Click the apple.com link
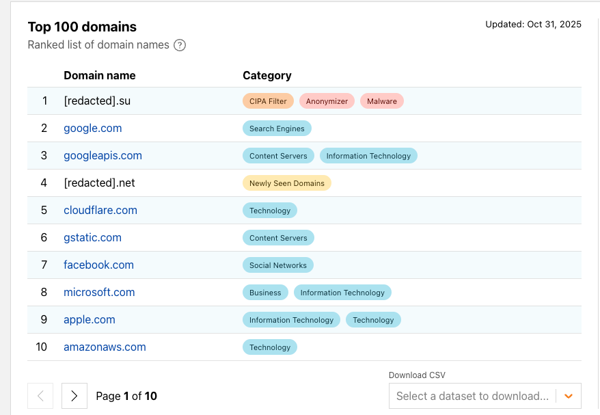This screenshot has width=600, height=415. tap(90, 319)
